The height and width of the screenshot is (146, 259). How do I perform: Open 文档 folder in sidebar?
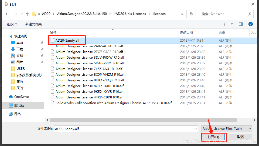click(x=19, y=56)
